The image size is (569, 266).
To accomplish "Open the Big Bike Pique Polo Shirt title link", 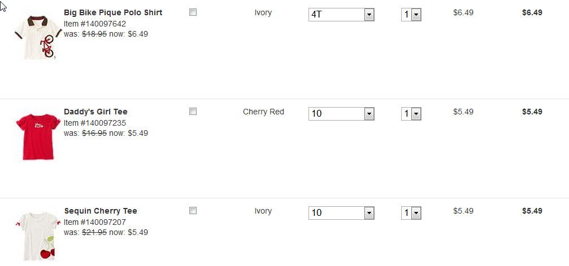I will (113, 12).
